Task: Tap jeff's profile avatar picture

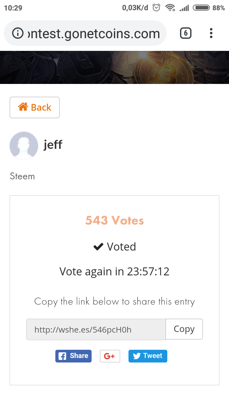Action: pyautogui.click(x=24, y=146)
